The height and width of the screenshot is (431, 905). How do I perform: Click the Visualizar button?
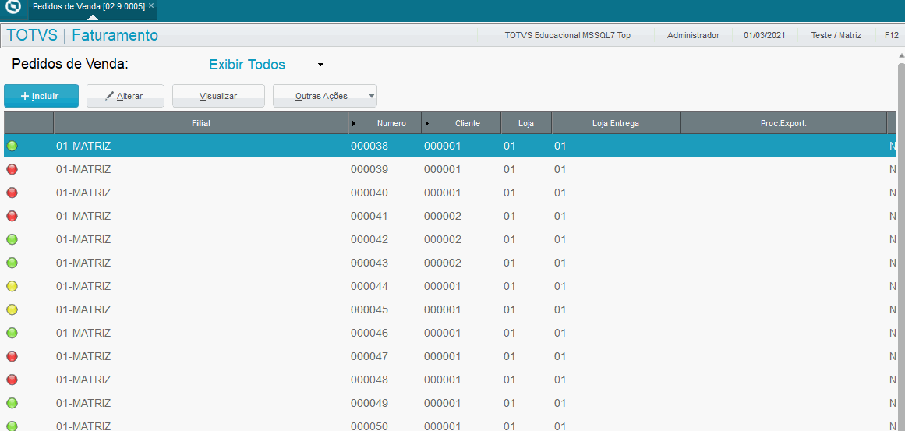point(218,96)
